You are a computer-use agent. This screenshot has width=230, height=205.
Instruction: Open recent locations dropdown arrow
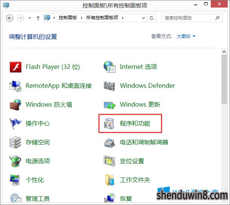pyautogui.click(x=29, y=18)
